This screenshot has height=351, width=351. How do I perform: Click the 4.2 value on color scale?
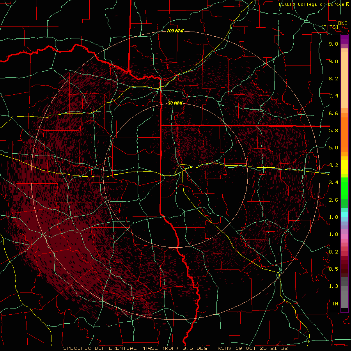333,165
